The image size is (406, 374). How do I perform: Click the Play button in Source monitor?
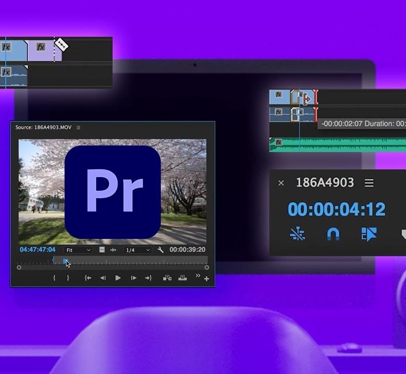click(118, 278)
